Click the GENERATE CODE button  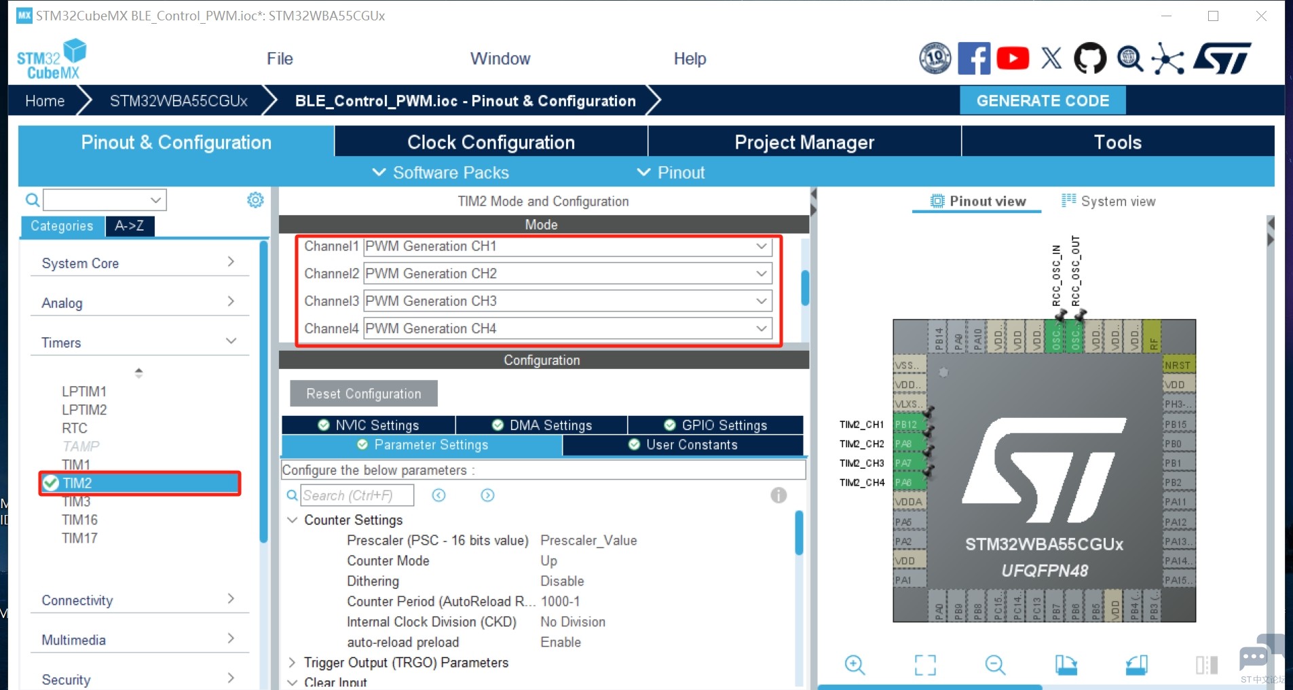pos(1043,100)
